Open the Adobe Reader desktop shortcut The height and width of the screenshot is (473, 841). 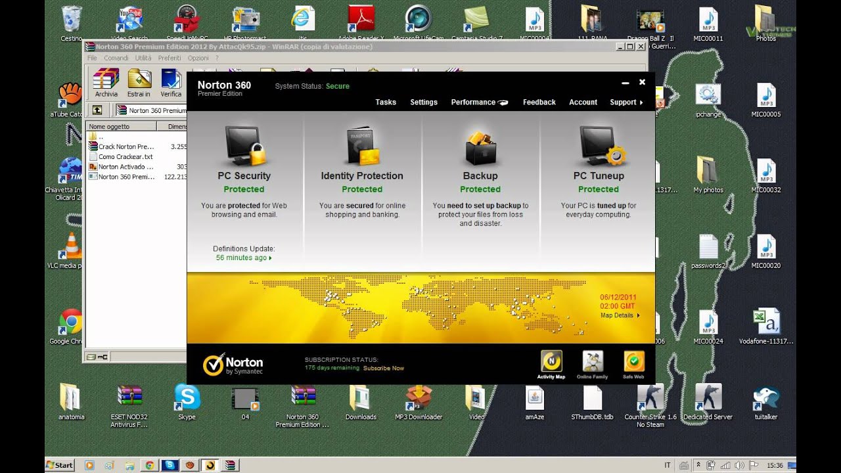(361, 23)
